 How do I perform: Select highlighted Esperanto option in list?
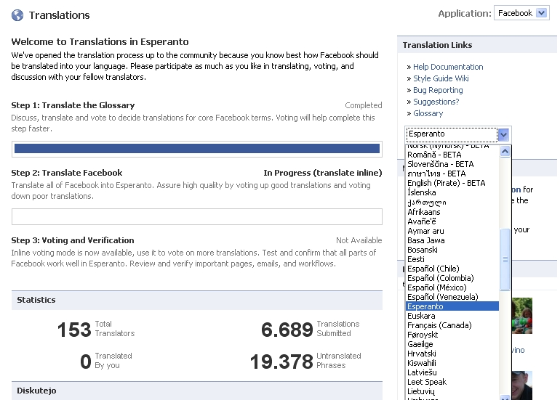point(452,306)
